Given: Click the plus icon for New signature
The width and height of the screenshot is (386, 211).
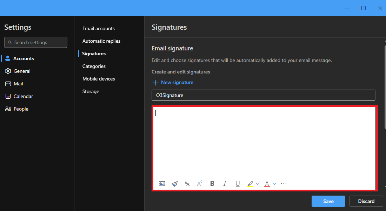Looking at the screenshot, I should coord(155,83).
